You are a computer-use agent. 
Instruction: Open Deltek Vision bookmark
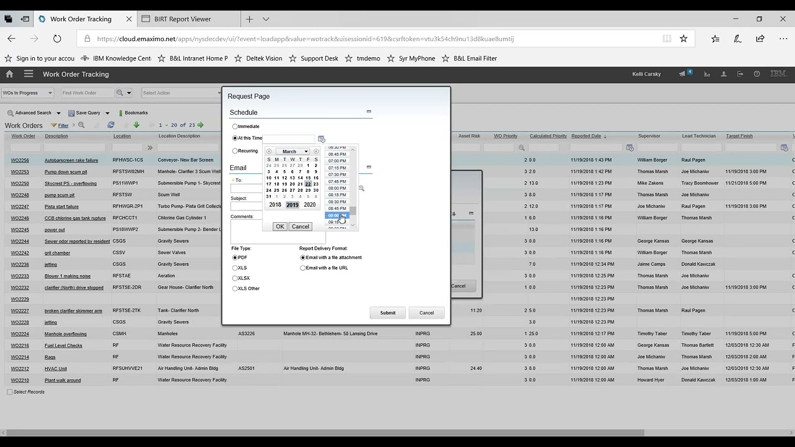(258, 58)
